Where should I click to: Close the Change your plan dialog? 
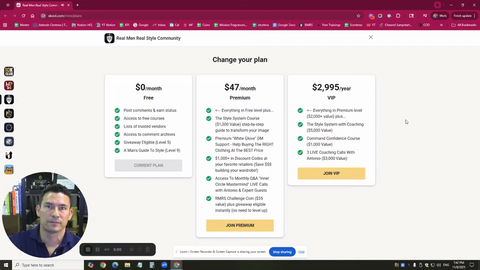371,37
